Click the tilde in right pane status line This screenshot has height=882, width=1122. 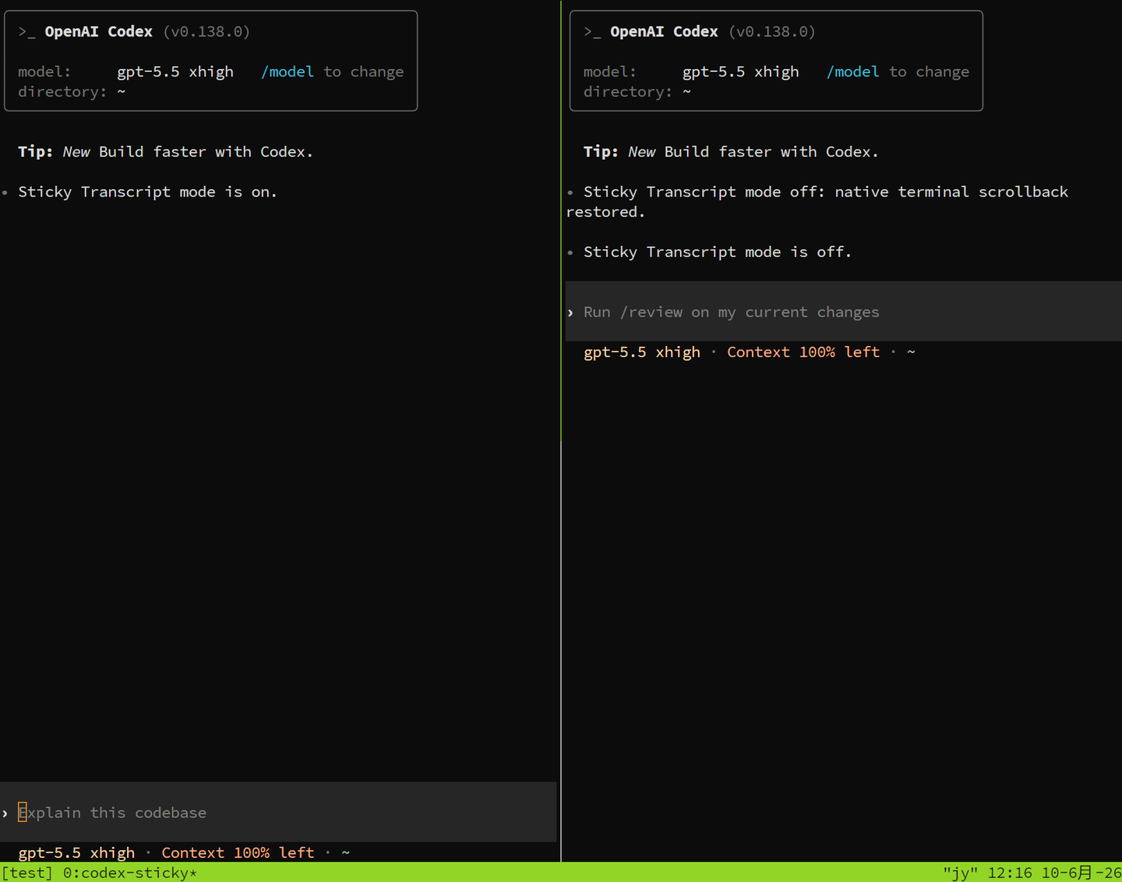pos(911,352)
